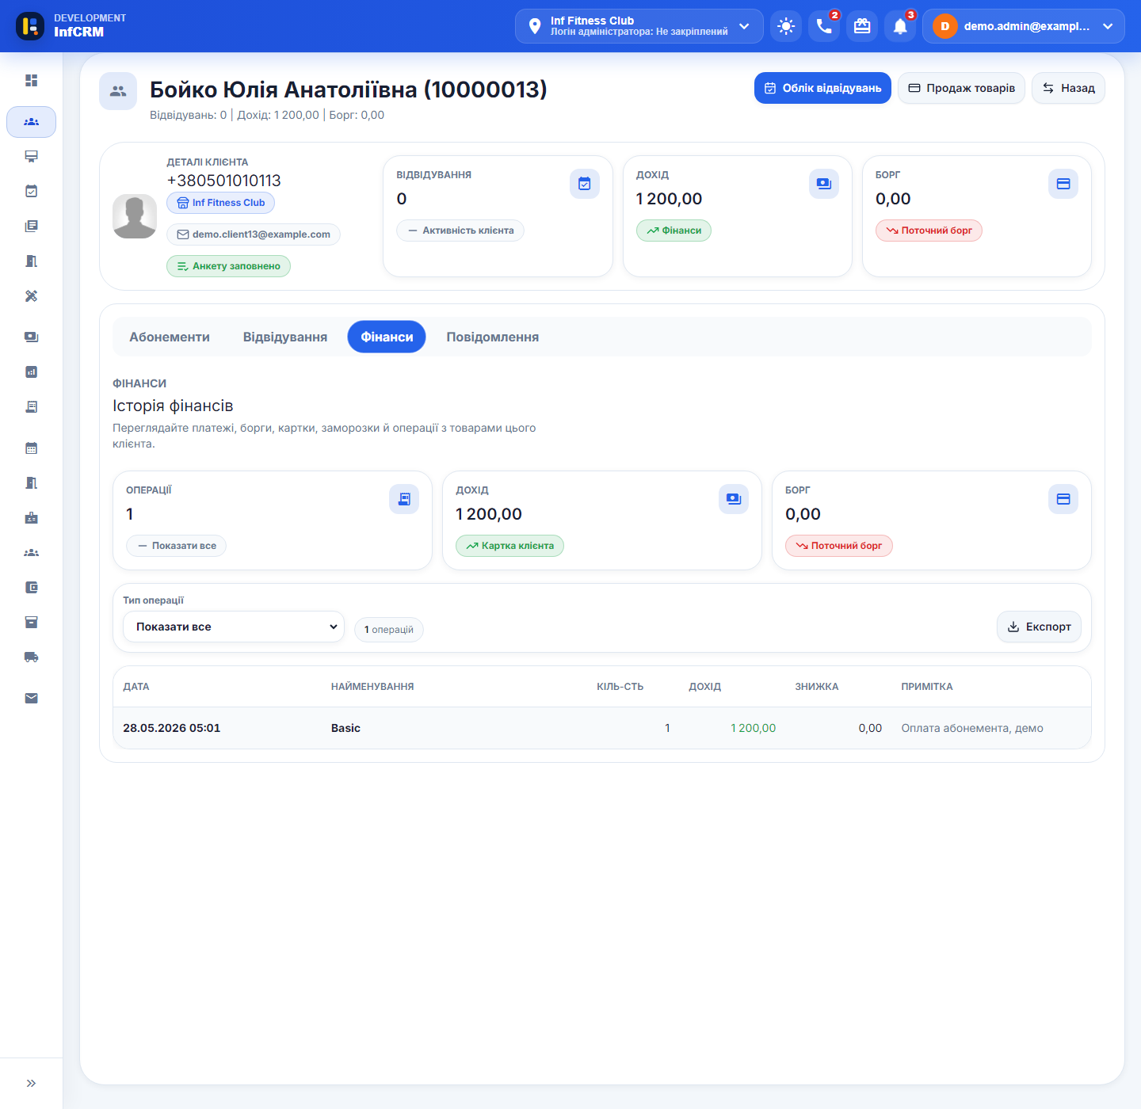Image resolution: width=1141 pixels, height=1109 pixels.
Task: Click the Експорт button
Action: pos(1039,627)
